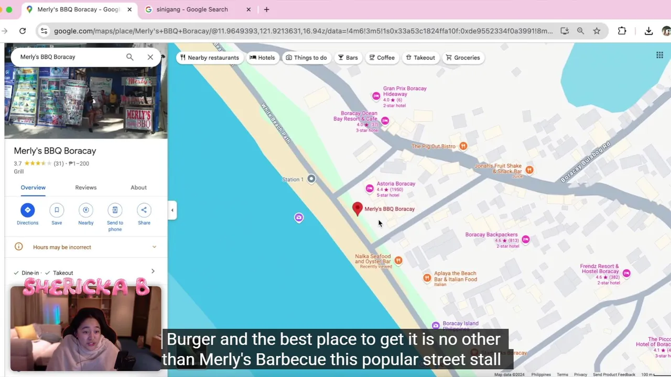The width and height of the screenshot is (671, 377).
Task: Select the Groceries chip
Action: tap(463, 58)
